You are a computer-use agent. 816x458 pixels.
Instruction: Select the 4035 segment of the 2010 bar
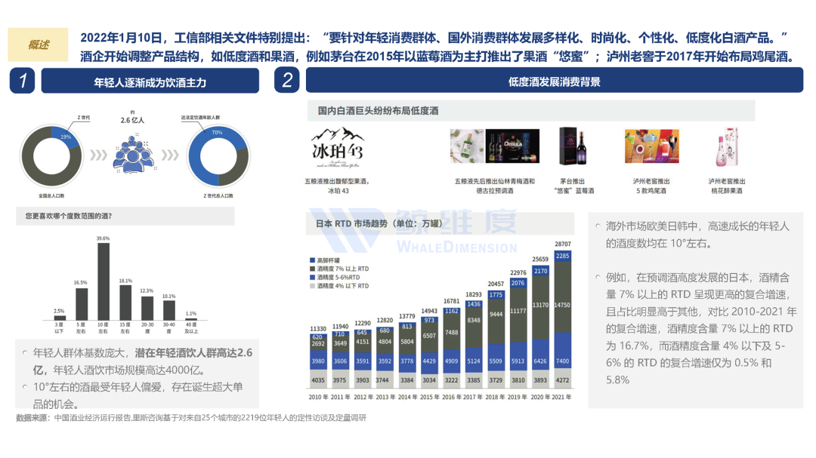click(x=318, y=379)
